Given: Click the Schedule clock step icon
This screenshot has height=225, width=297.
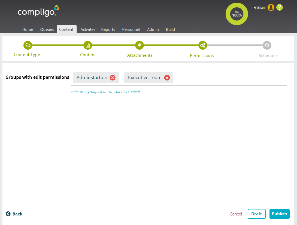Looking at the screenshot, I should 267,45.
